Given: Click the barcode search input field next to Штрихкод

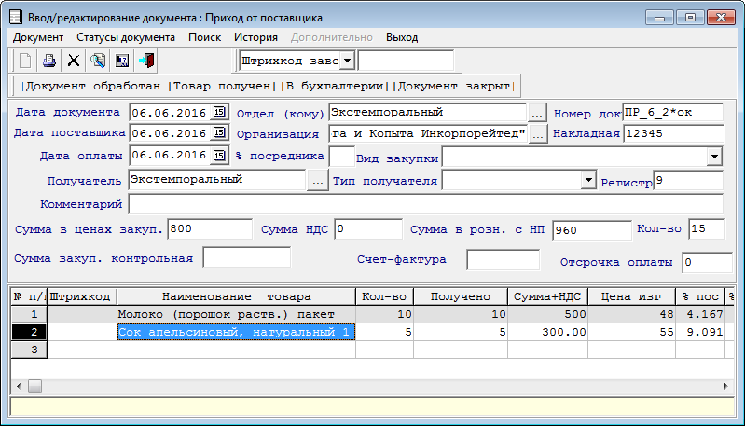Looking at the screenshot, I should tap(406, 61).
